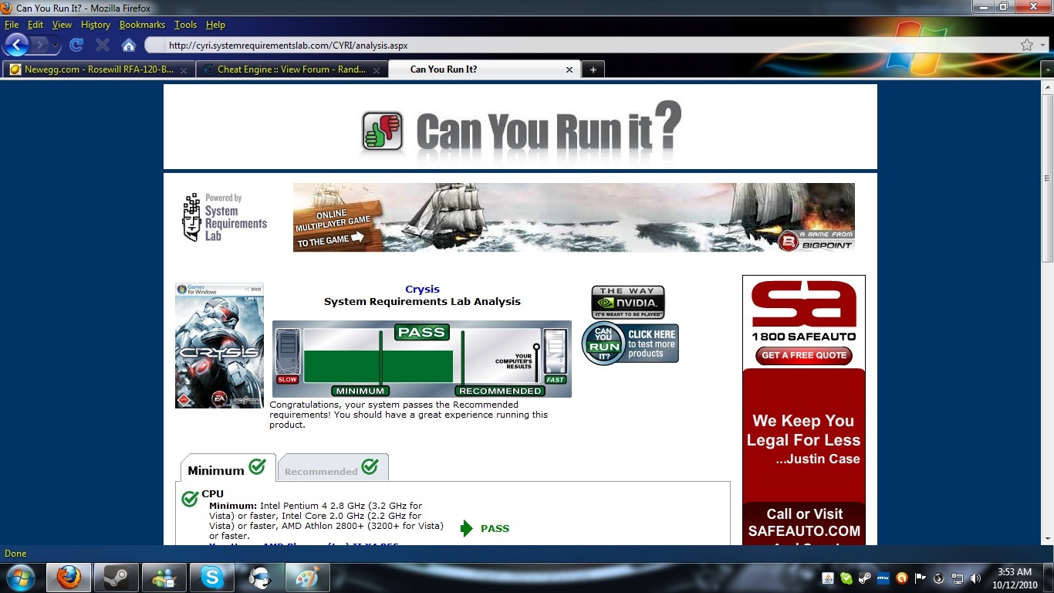This screenshot has height=593, width=1054.
Task: Click Can You Run It test more products
Action: click(x=630, y=344)
